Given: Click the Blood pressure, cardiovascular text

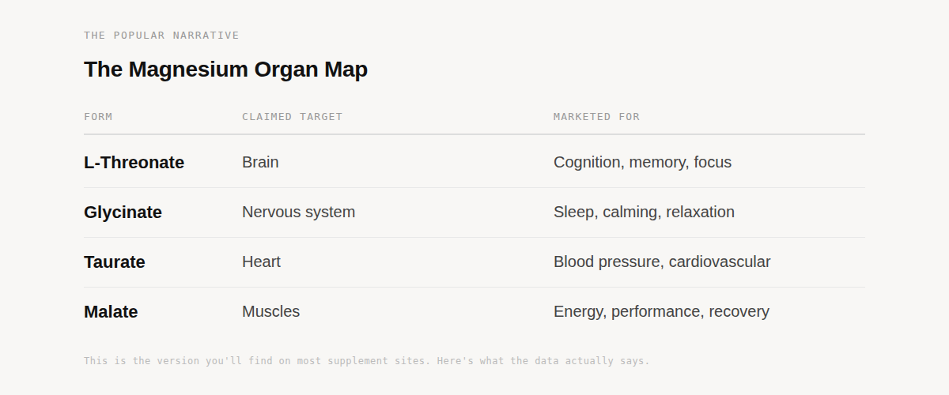Looking at the screenshot, I should pos(661,262).
